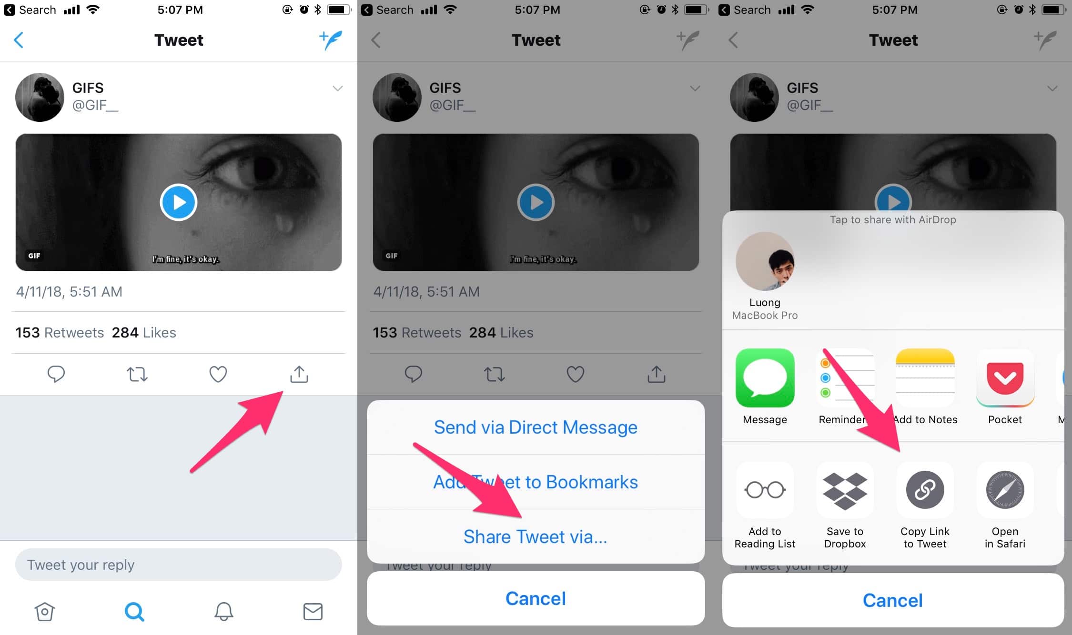
Task: Tap the like heart icon on tweet
Action: [218, 373]
